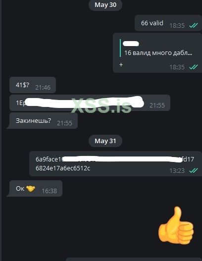
Task: Click the handshake emoji in Ок message
Action: [31, 189]
